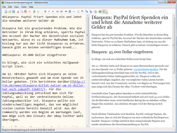Screen dimensions: 177x133
Task: Click the dotted splitter handle between the panes
Action: [x=89, y=71]
